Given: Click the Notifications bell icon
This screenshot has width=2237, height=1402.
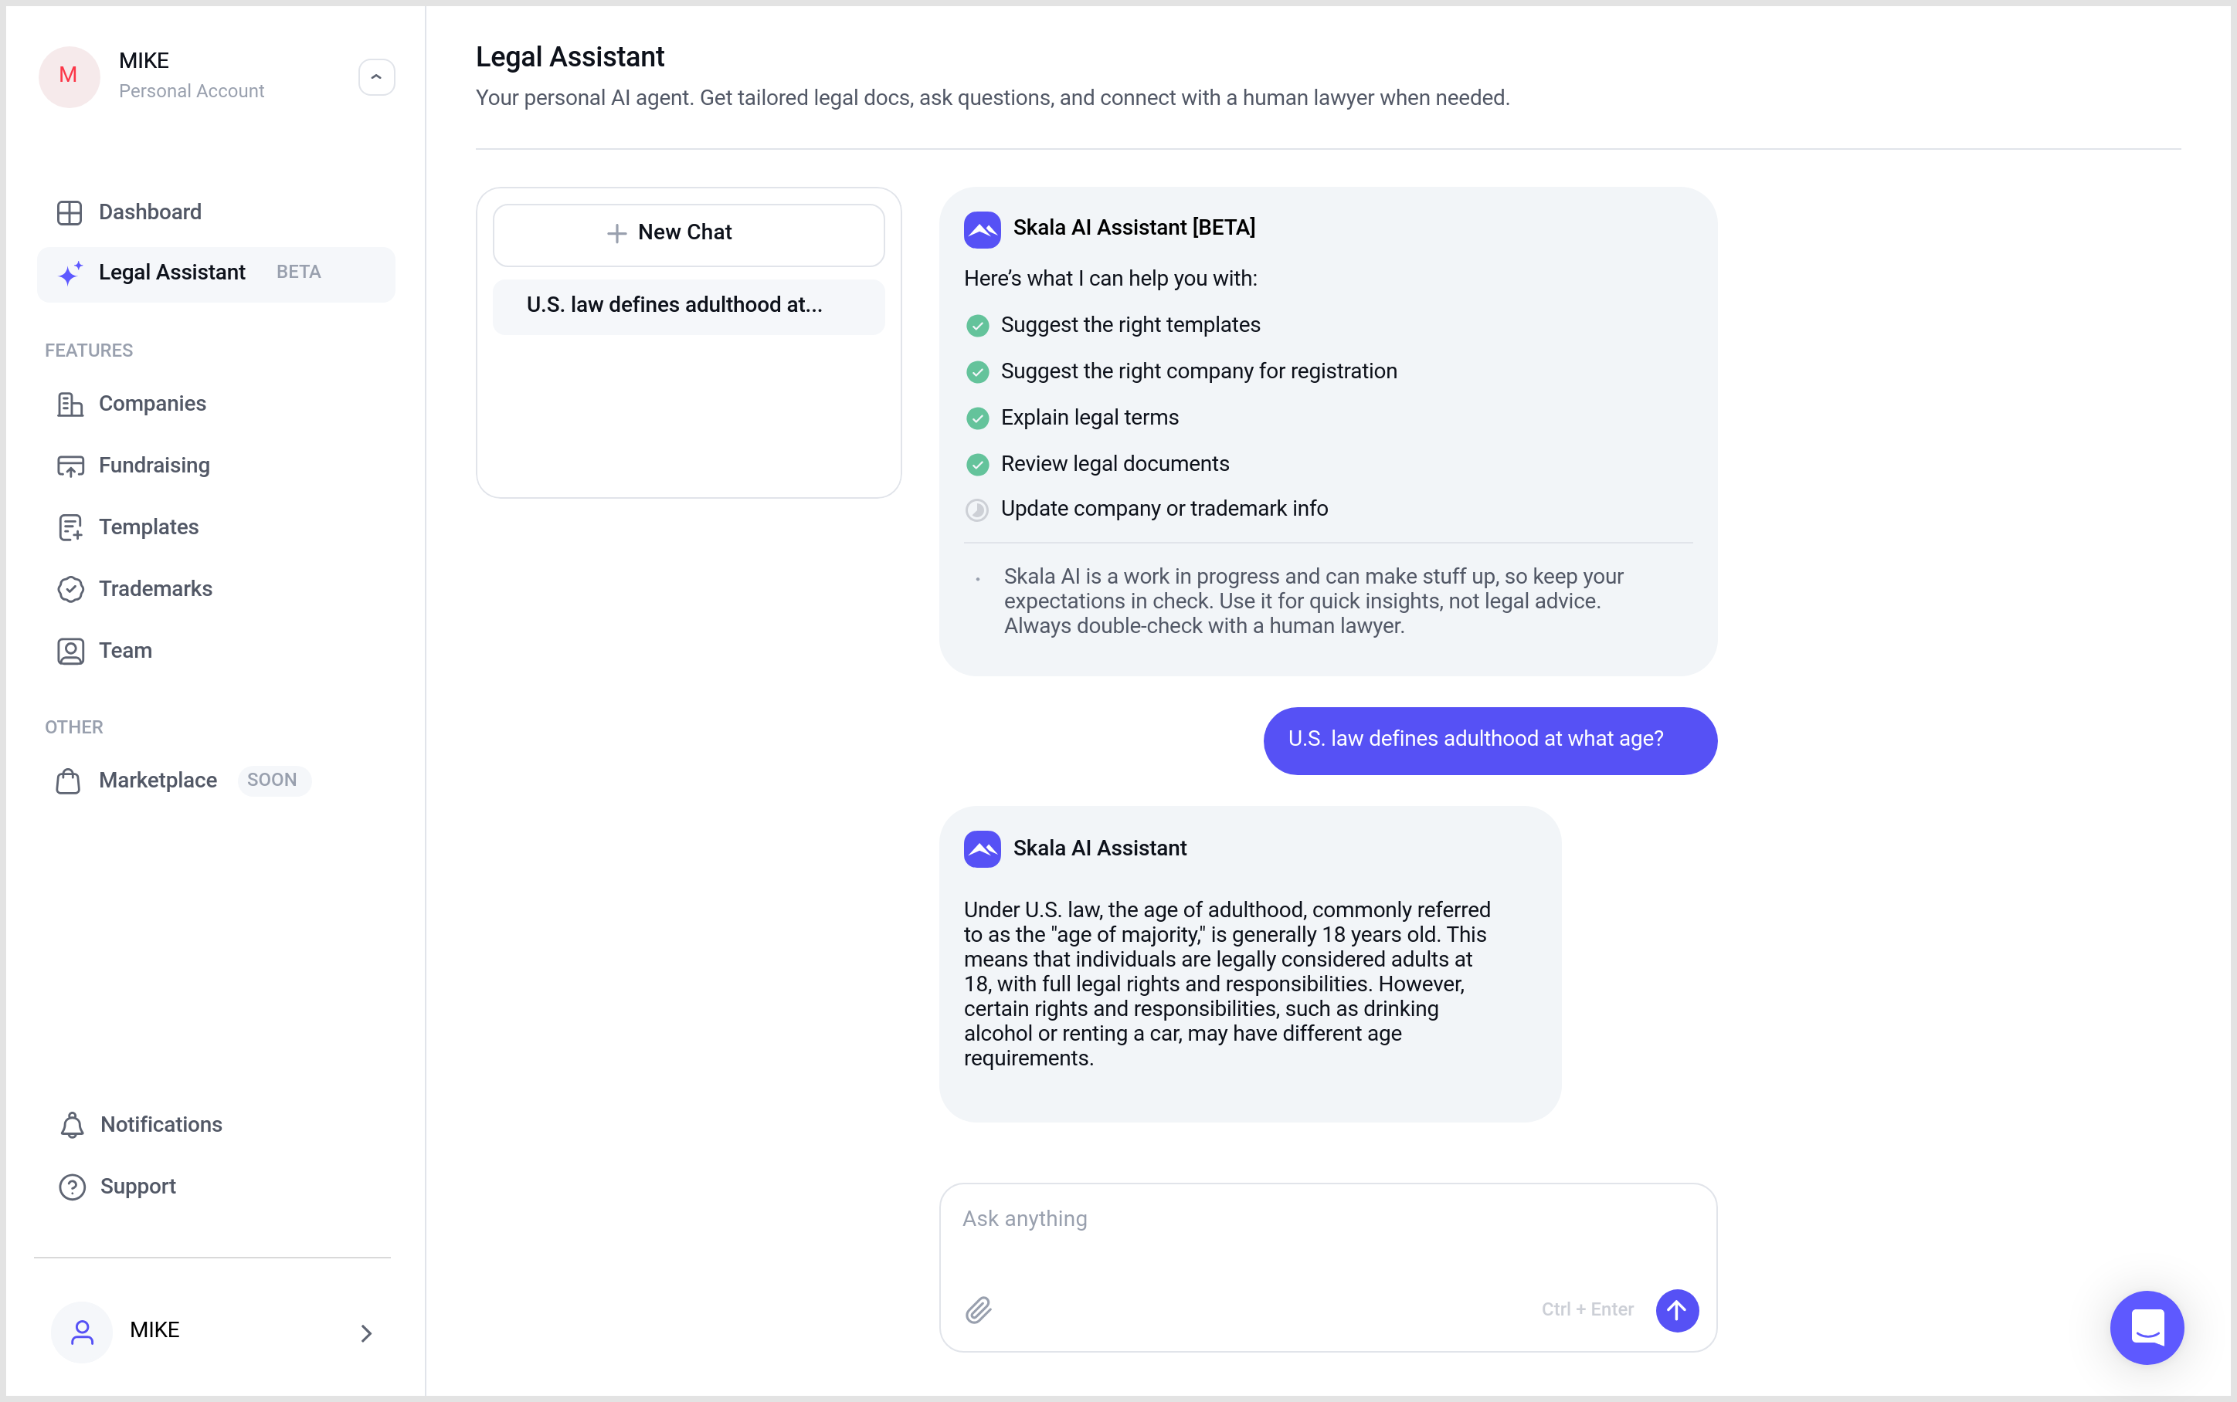Looking at the screenshot, I should (x=73, y=1125).
